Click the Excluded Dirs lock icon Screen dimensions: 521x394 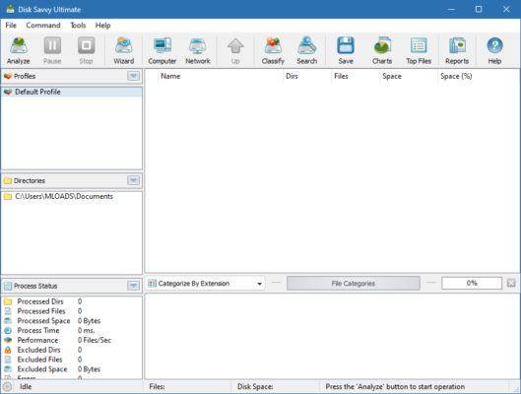8,350
